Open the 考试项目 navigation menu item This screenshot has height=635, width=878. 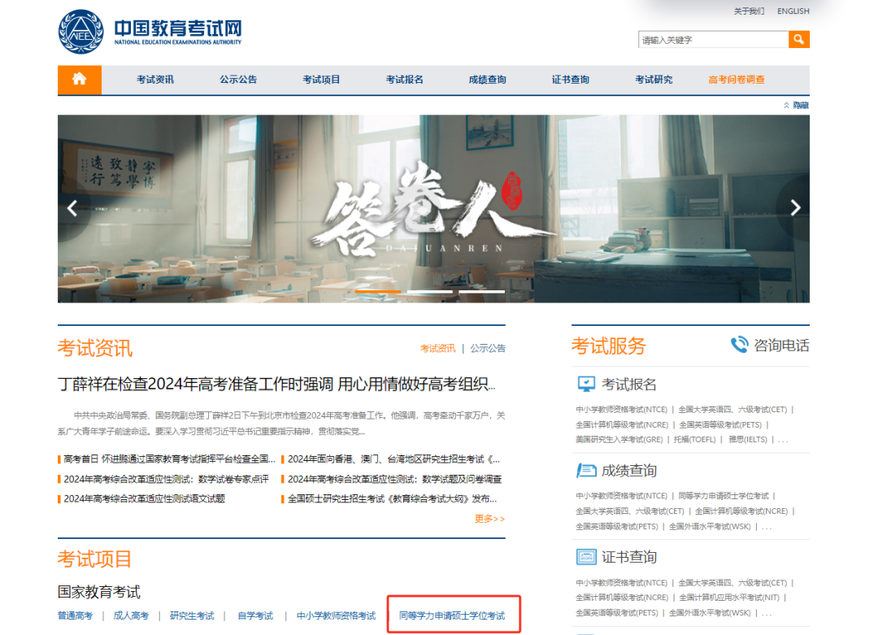click(321, 80)
